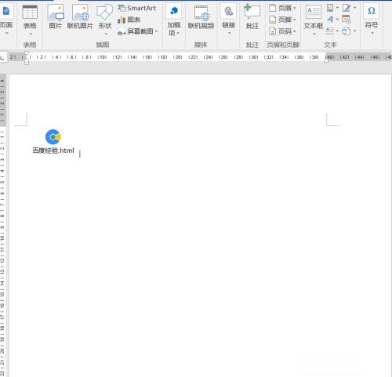Insert date and time icon
This screenshot has height=377, width=392.
347,20
